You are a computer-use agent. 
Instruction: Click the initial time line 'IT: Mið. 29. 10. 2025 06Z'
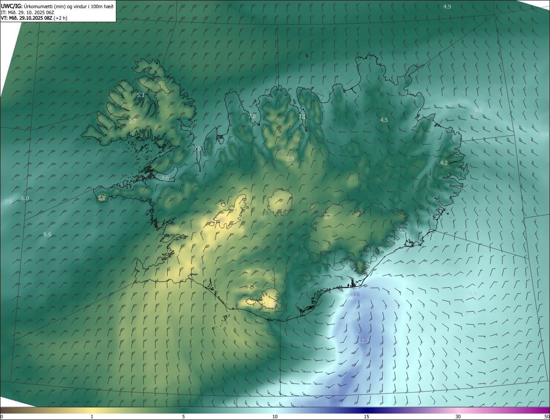click(28, 12)
